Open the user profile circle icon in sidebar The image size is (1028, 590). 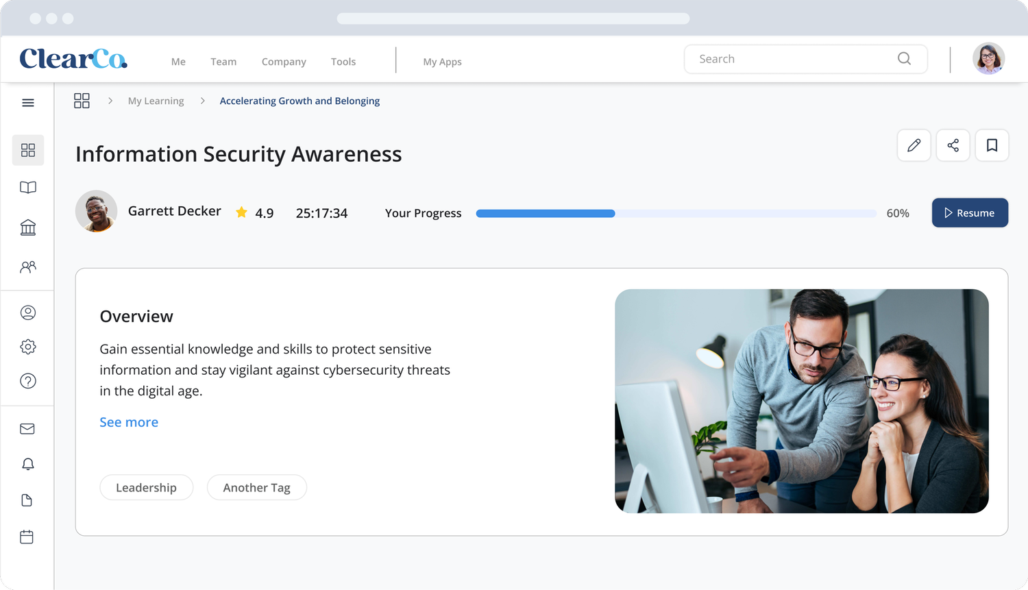(x=28, y=312)
